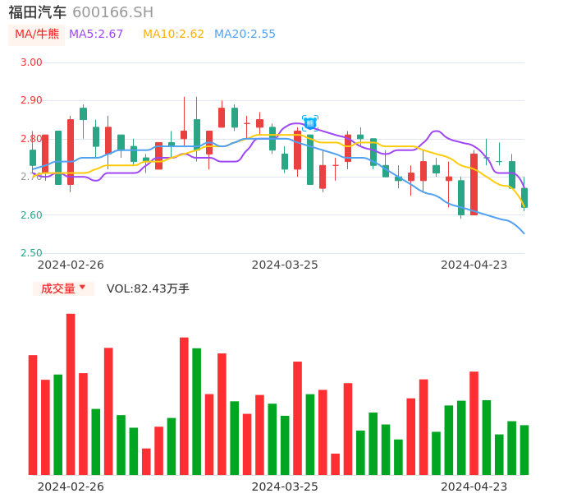
Task: Click the 2024-02-26 date label under price chart
Action: click(x=71, y=265)
